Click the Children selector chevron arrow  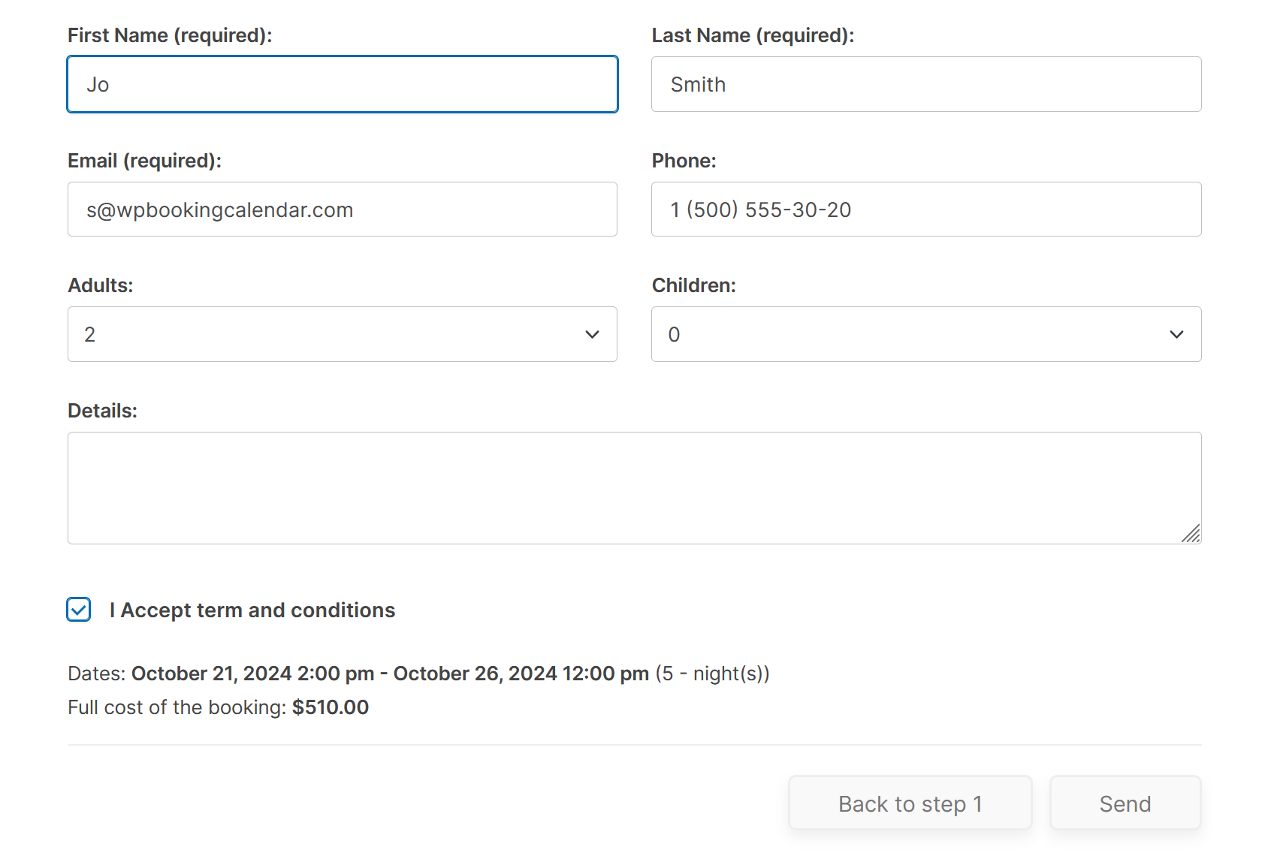pyautogui.click(x=1176, y=334)
